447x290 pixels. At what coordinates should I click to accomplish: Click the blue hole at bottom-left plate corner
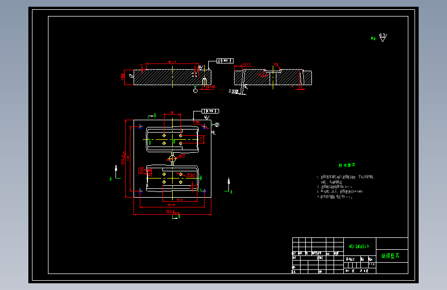click(140, 191)
